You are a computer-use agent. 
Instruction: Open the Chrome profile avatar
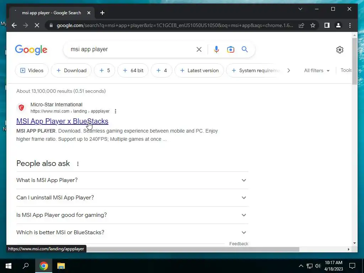pyautogui.click(x=338, y=25)
